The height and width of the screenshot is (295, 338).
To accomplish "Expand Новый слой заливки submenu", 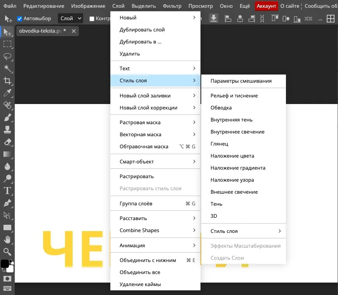I will pyautogui.click(x=155, y=95).
